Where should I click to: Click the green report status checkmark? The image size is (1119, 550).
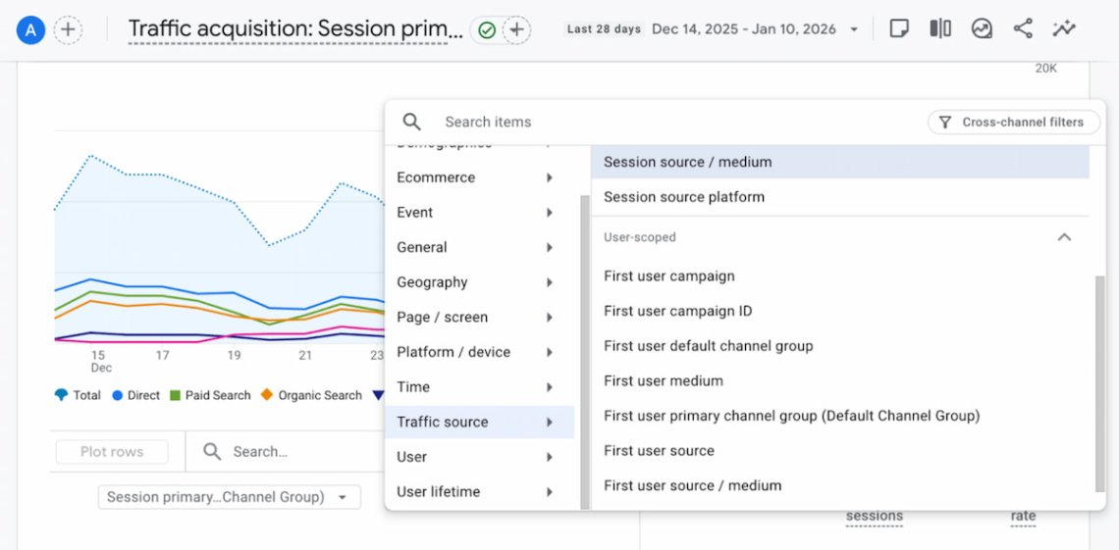tap(487, 30)
